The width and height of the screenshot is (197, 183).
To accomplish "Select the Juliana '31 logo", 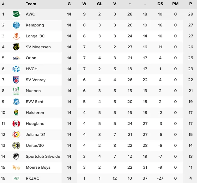I will tap(16, 135).
